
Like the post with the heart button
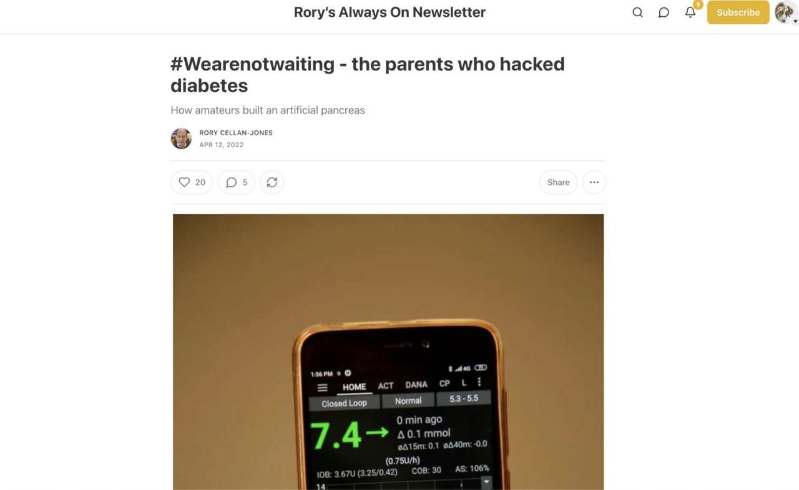[x=192, y=182]
